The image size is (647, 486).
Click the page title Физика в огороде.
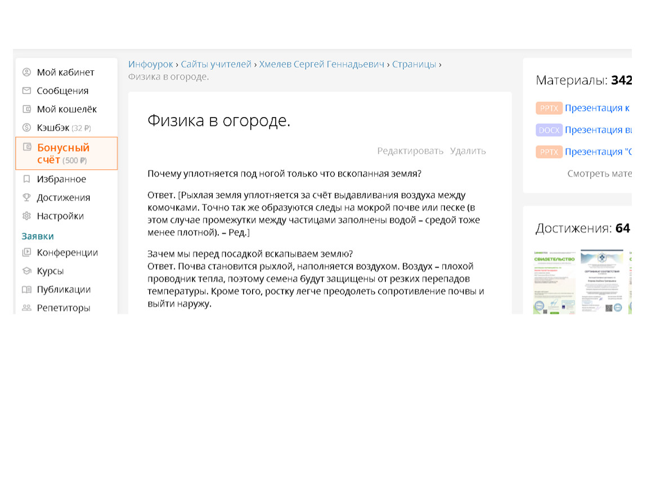point(219,120)
